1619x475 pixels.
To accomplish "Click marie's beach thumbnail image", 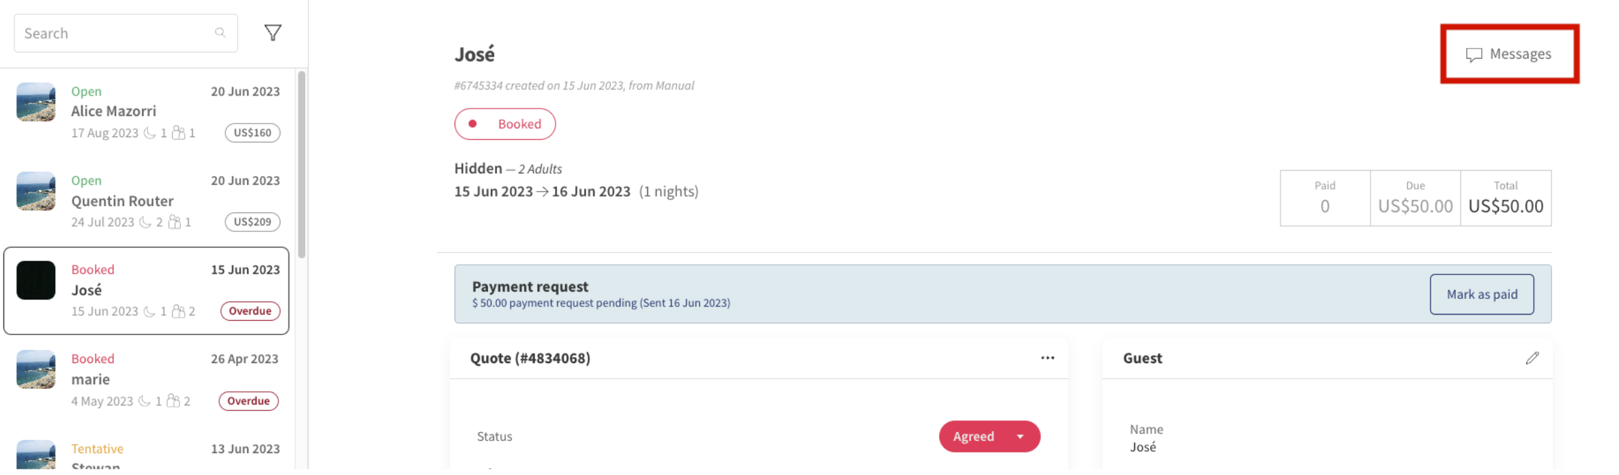I will click(x=35, y=369).
